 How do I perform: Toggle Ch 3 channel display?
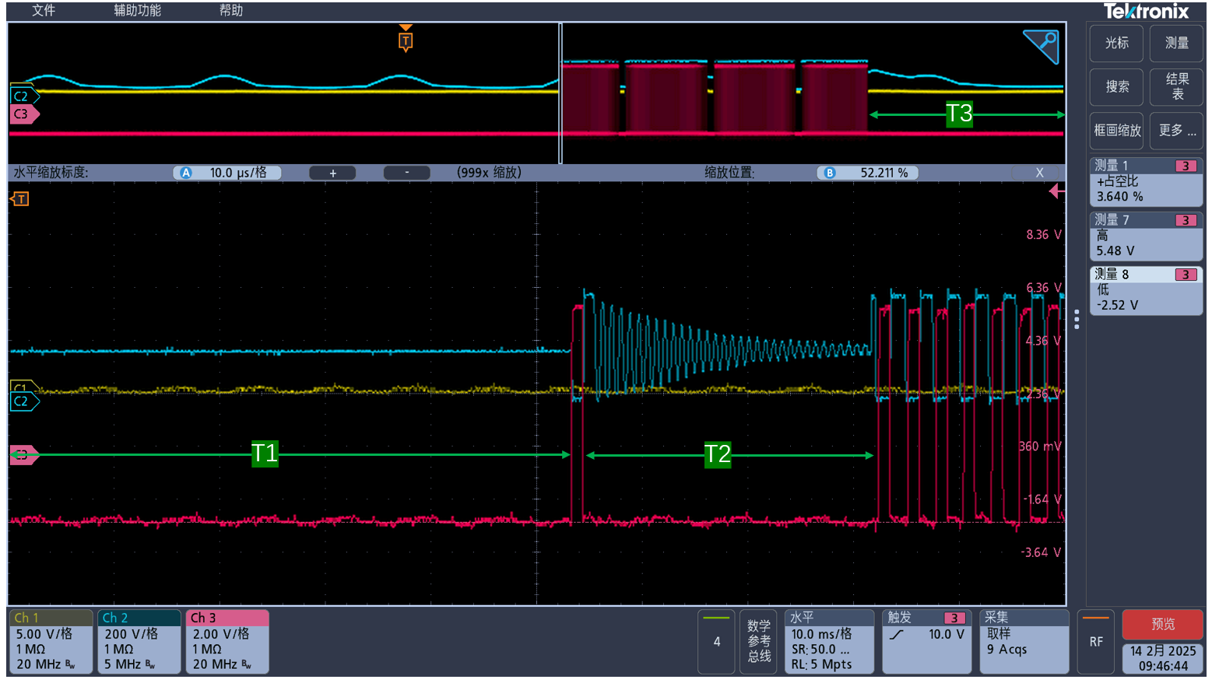(227, 642)
